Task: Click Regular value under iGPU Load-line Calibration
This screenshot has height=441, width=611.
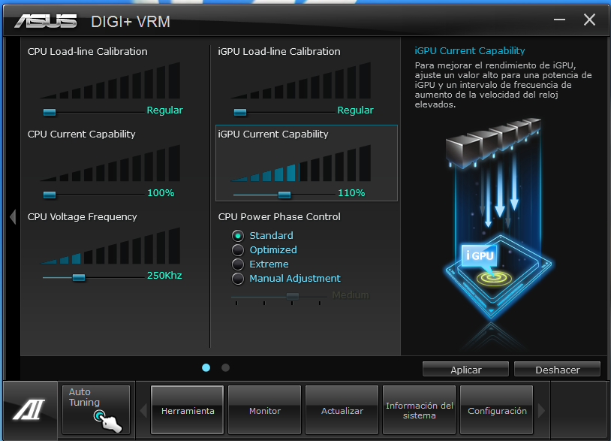Action: pos(355,110)
